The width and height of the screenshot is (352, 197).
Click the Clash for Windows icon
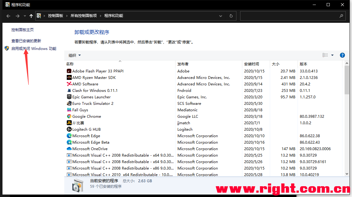click(69, 90)
